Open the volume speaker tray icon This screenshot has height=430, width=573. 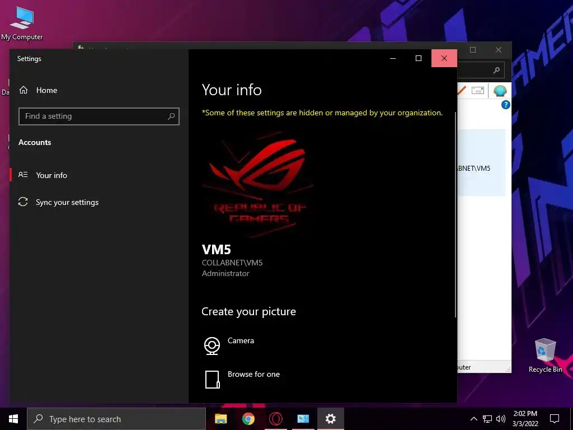pos(501,419)
